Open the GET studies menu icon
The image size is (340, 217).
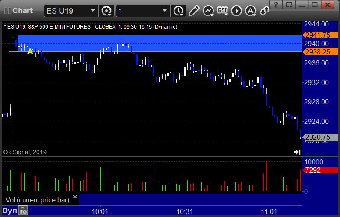click(222, 11)
